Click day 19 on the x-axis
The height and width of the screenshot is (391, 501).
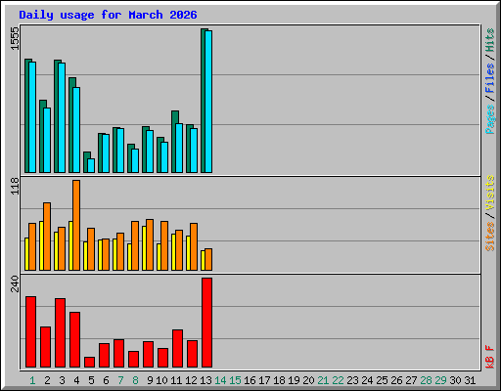coord(294,380)
